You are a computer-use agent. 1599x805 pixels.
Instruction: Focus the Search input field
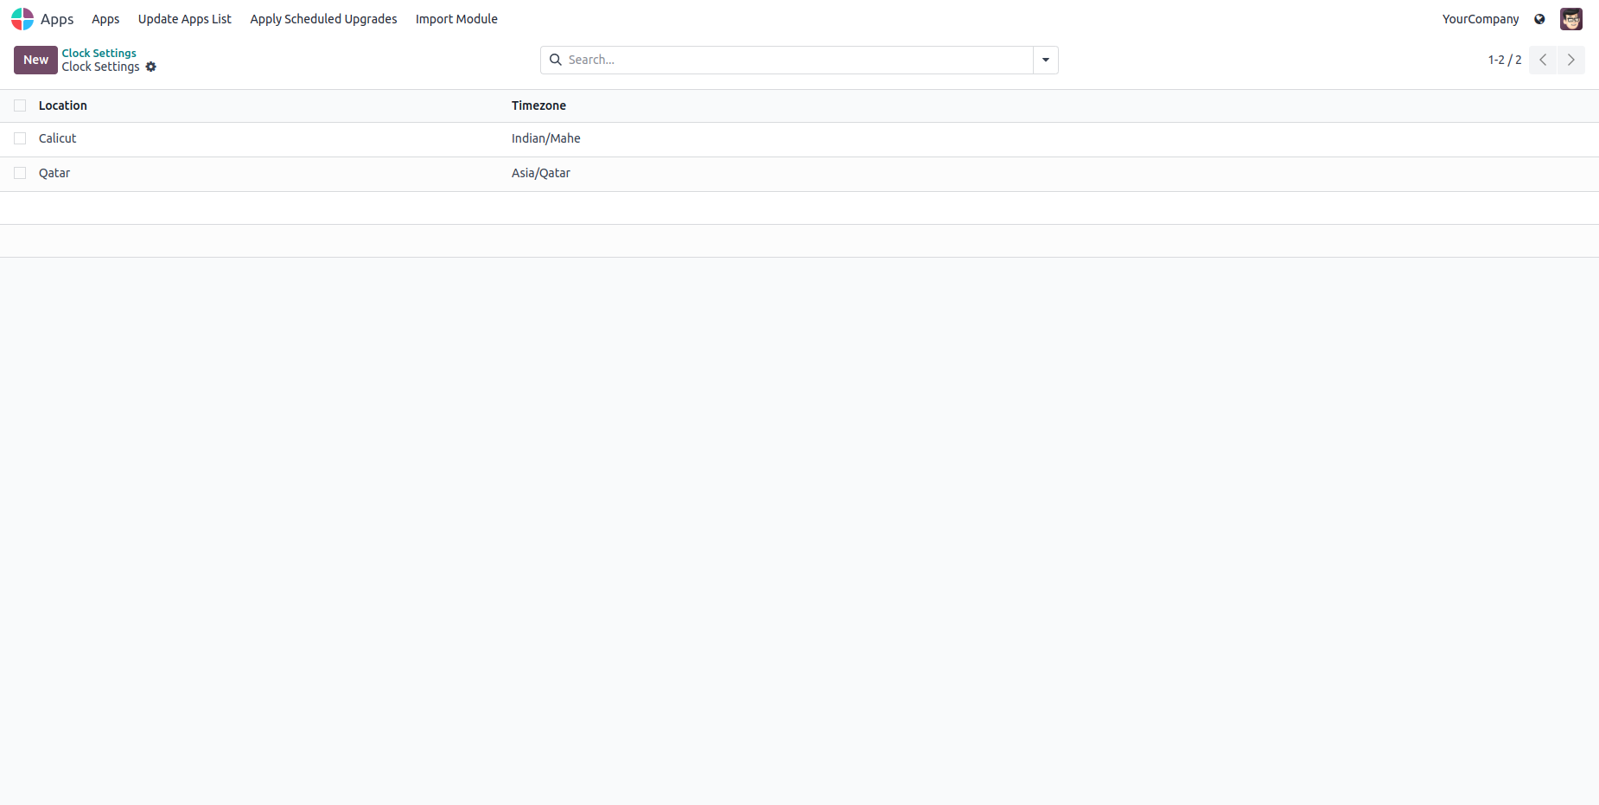799,60
